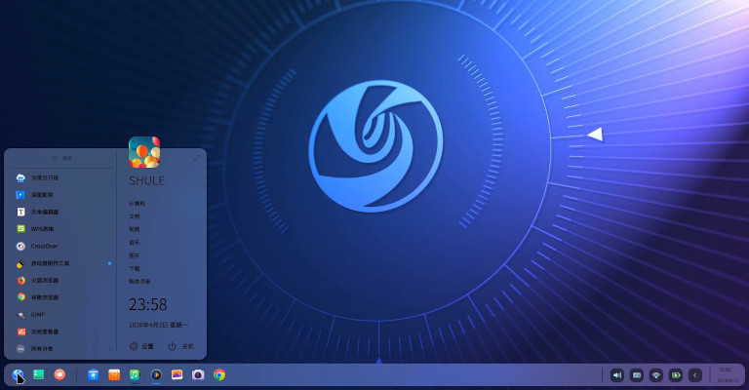
Task: Launch 深度云扫描 from the launcher list
Action: tap(60, 177)
